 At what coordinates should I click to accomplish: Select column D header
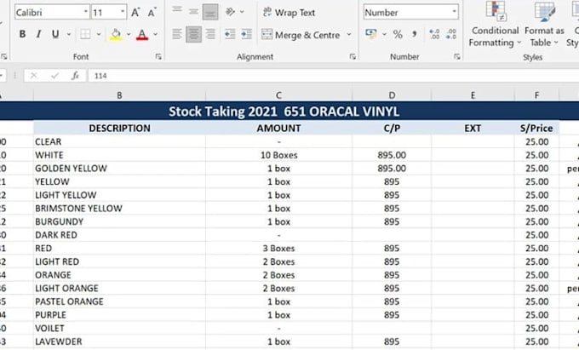point(392,95)
